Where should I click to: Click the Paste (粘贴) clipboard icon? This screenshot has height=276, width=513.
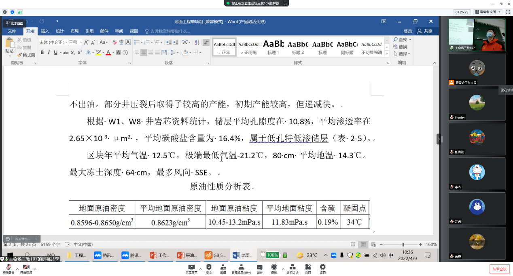click(9, 44)
